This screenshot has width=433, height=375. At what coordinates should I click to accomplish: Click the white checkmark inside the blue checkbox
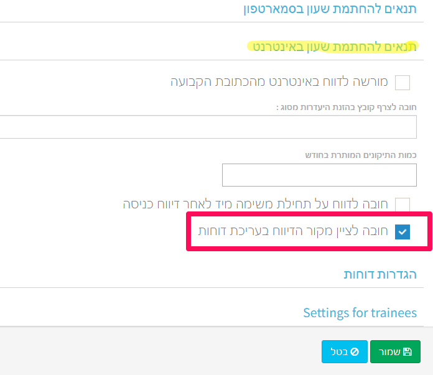[403, 231]
